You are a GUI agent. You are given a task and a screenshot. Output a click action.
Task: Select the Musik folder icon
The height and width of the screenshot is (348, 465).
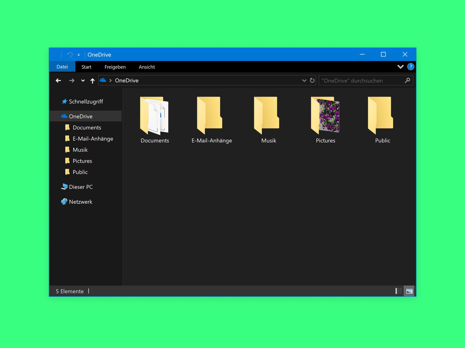[267, 115]
